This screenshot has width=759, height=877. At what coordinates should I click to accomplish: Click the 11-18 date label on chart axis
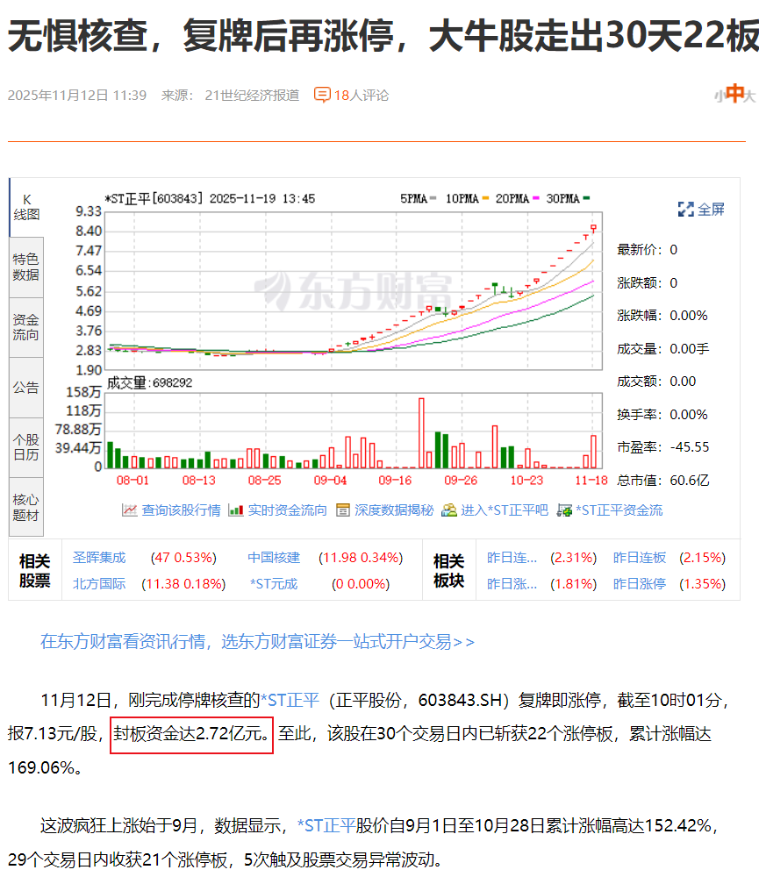click(x=591, y=481)
